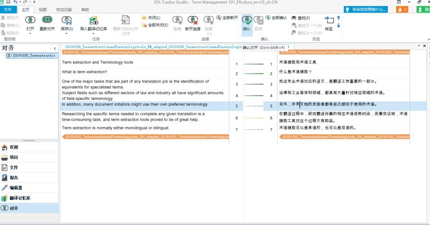
Task: Collapse the ribbon with the chevron
Action: pos(428,39)
